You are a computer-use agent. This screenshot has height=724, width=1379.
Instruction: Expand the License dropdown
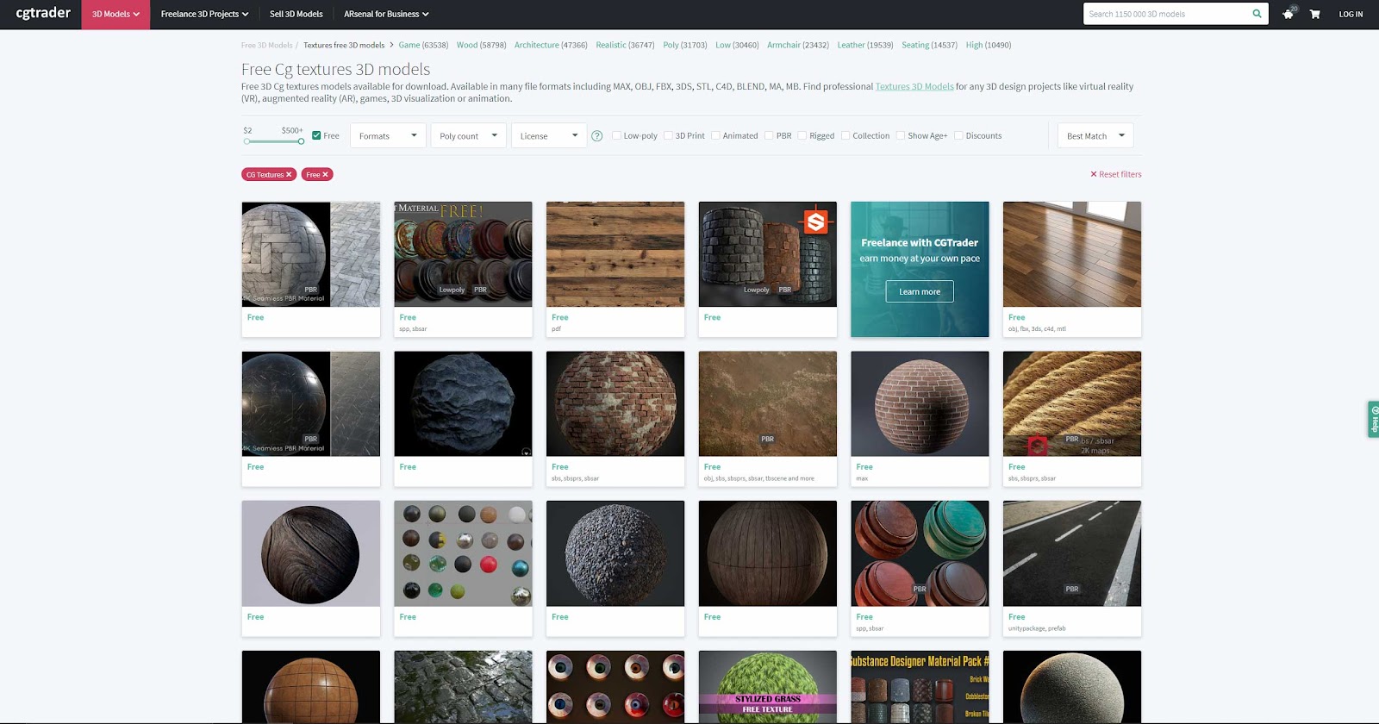[x=549, y=135]
